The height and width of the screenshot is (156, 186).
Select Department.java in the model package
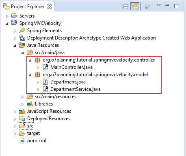pos(68,82)
